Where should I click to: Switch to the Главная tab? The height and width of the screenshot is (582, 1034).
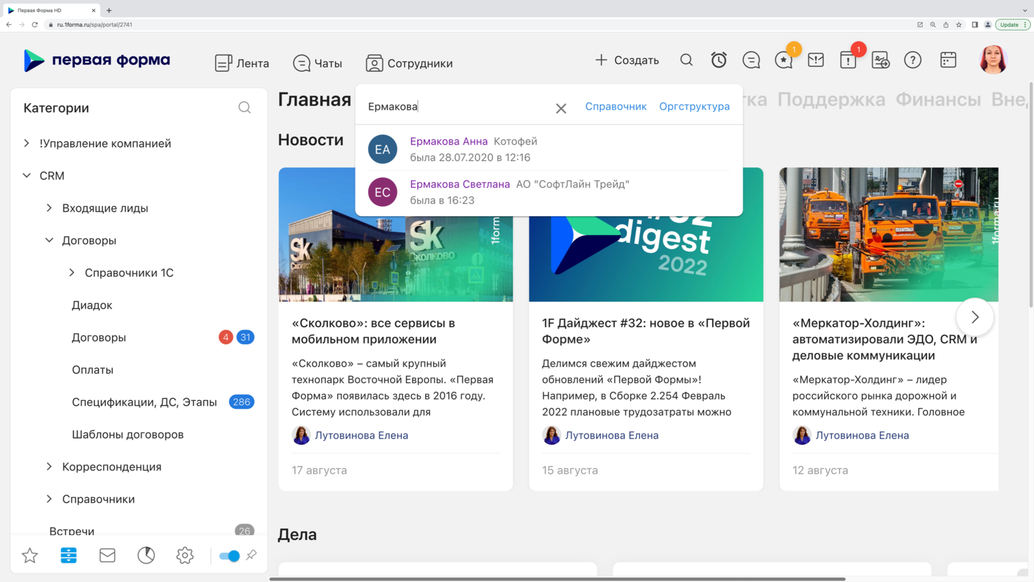315,99
